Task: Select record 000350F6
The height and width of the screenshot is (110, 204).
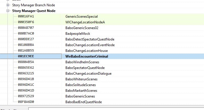Action: pyautogui.click(x=26, y=22)
